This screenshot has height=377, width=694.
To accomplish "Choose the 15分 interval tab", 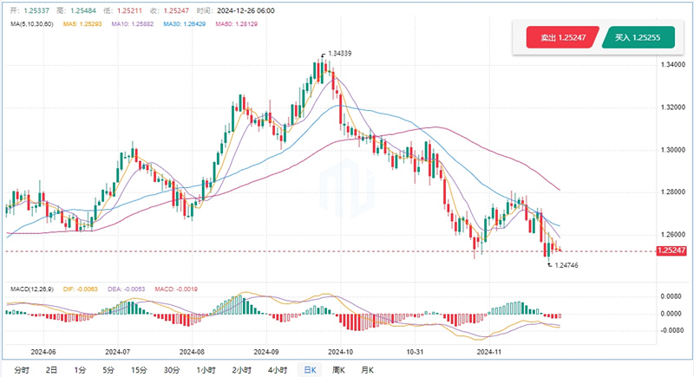I will click(139, 369).
